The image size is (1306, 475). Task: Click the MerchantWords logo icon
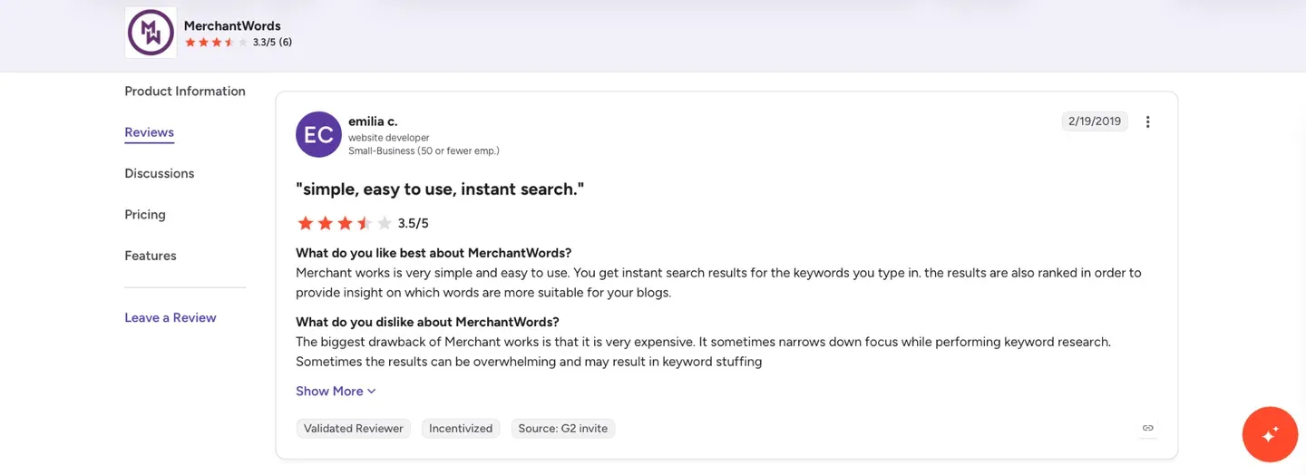coord(151,33)
